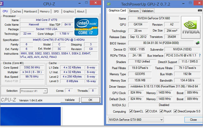Click the Memory Size value 1536 MB

(140, 80)
